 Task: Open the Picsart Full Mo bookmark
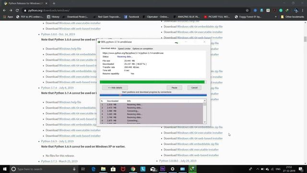click(217, 17)
